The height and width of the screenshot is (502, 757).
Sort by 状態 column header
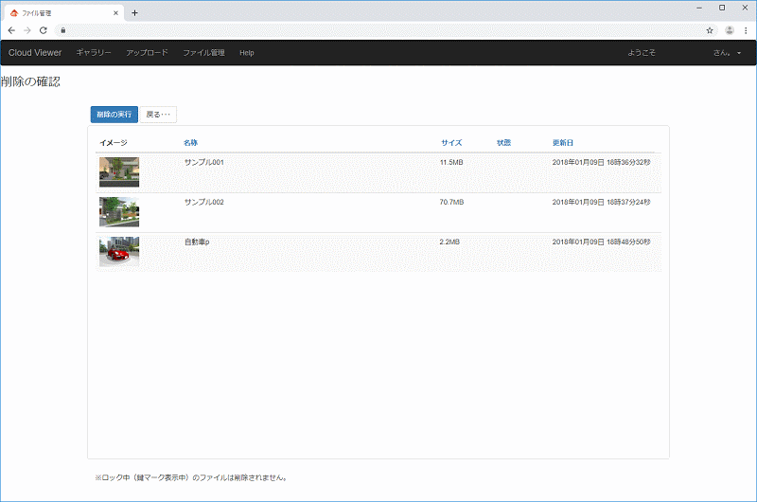point(504,142)
